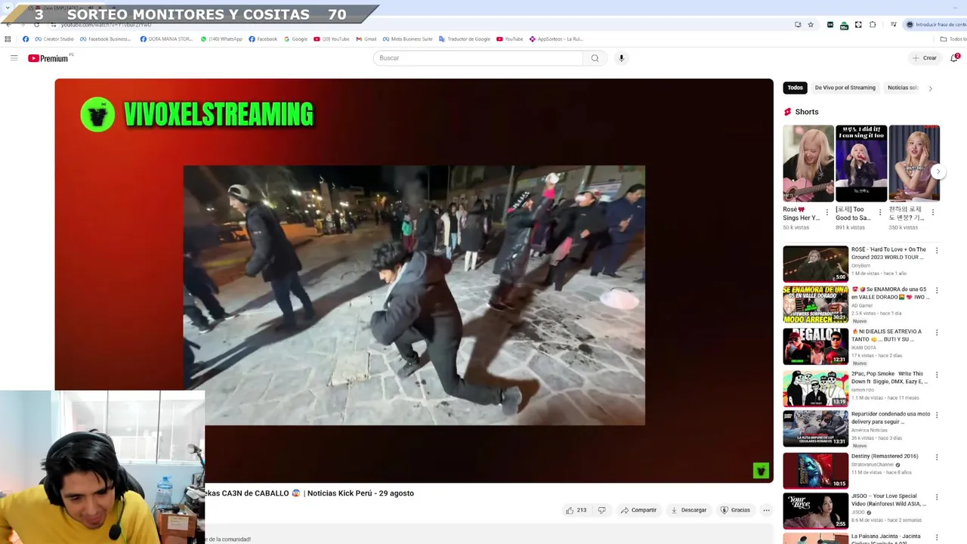Open NI DIEALIS SE ATREVIO A TANTO video
This screenshot has width=967, height=544.
click(815, 346)
